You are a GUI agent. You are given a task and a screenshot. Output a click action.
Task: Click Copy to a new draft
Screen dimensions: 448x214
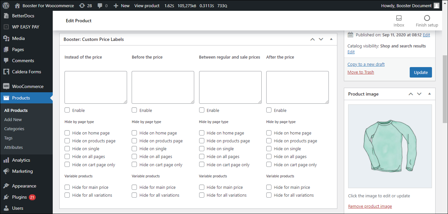[x=366, y=64]
